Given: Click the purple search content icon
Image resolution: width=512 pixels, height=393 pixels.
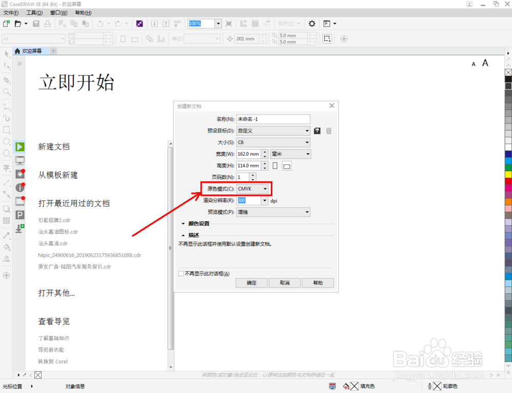Looking at the screenshot, I should 139,24.
